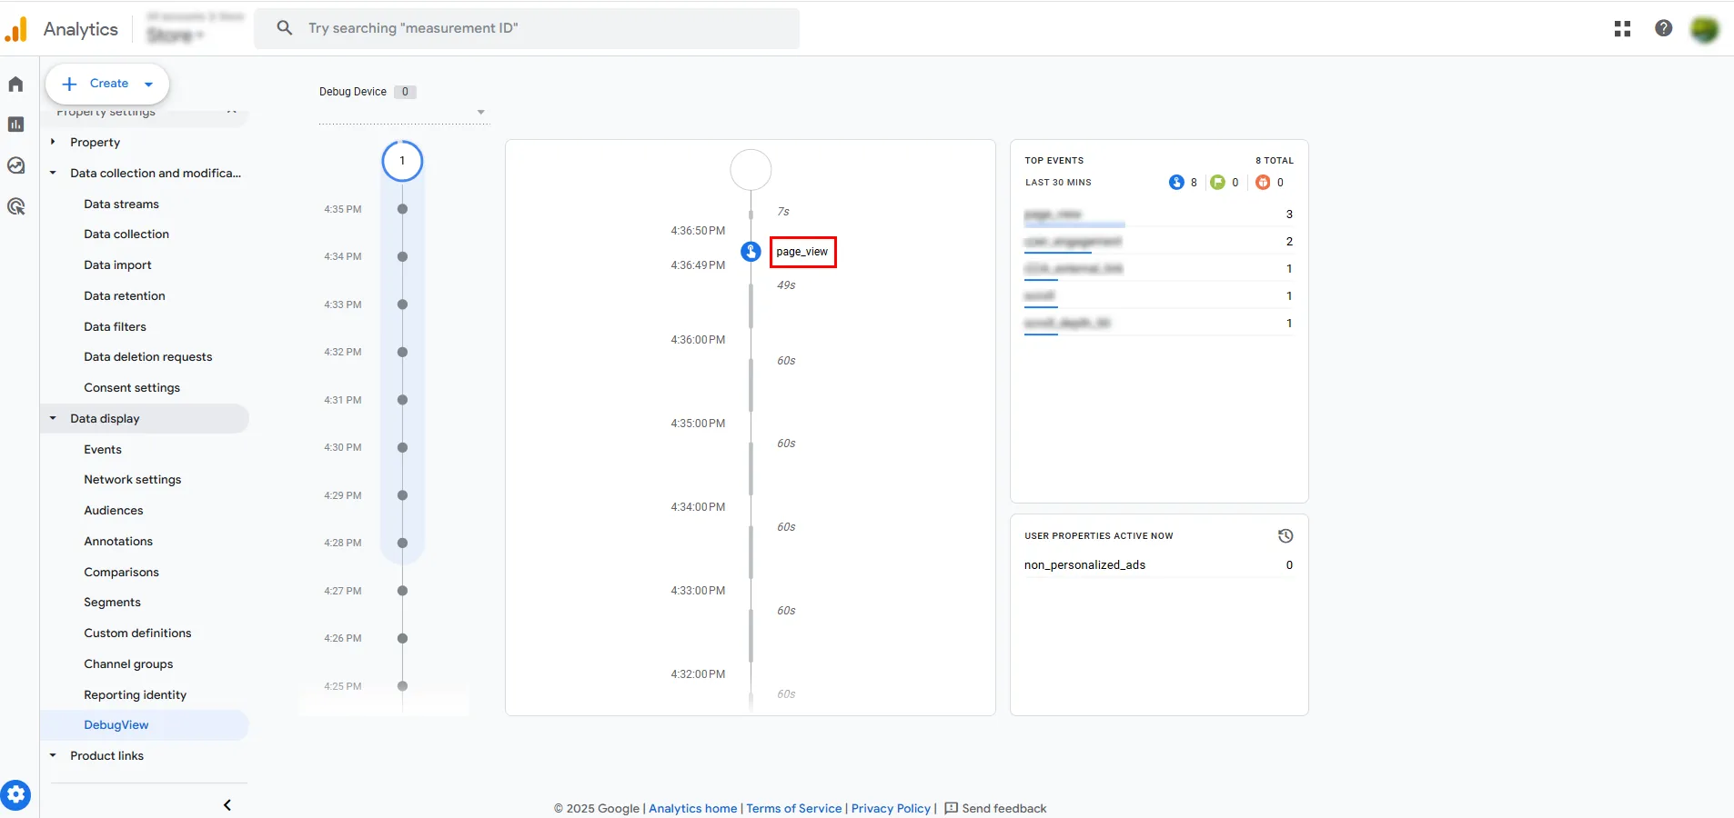Collapse the side navigation panel

coord(227,804)
